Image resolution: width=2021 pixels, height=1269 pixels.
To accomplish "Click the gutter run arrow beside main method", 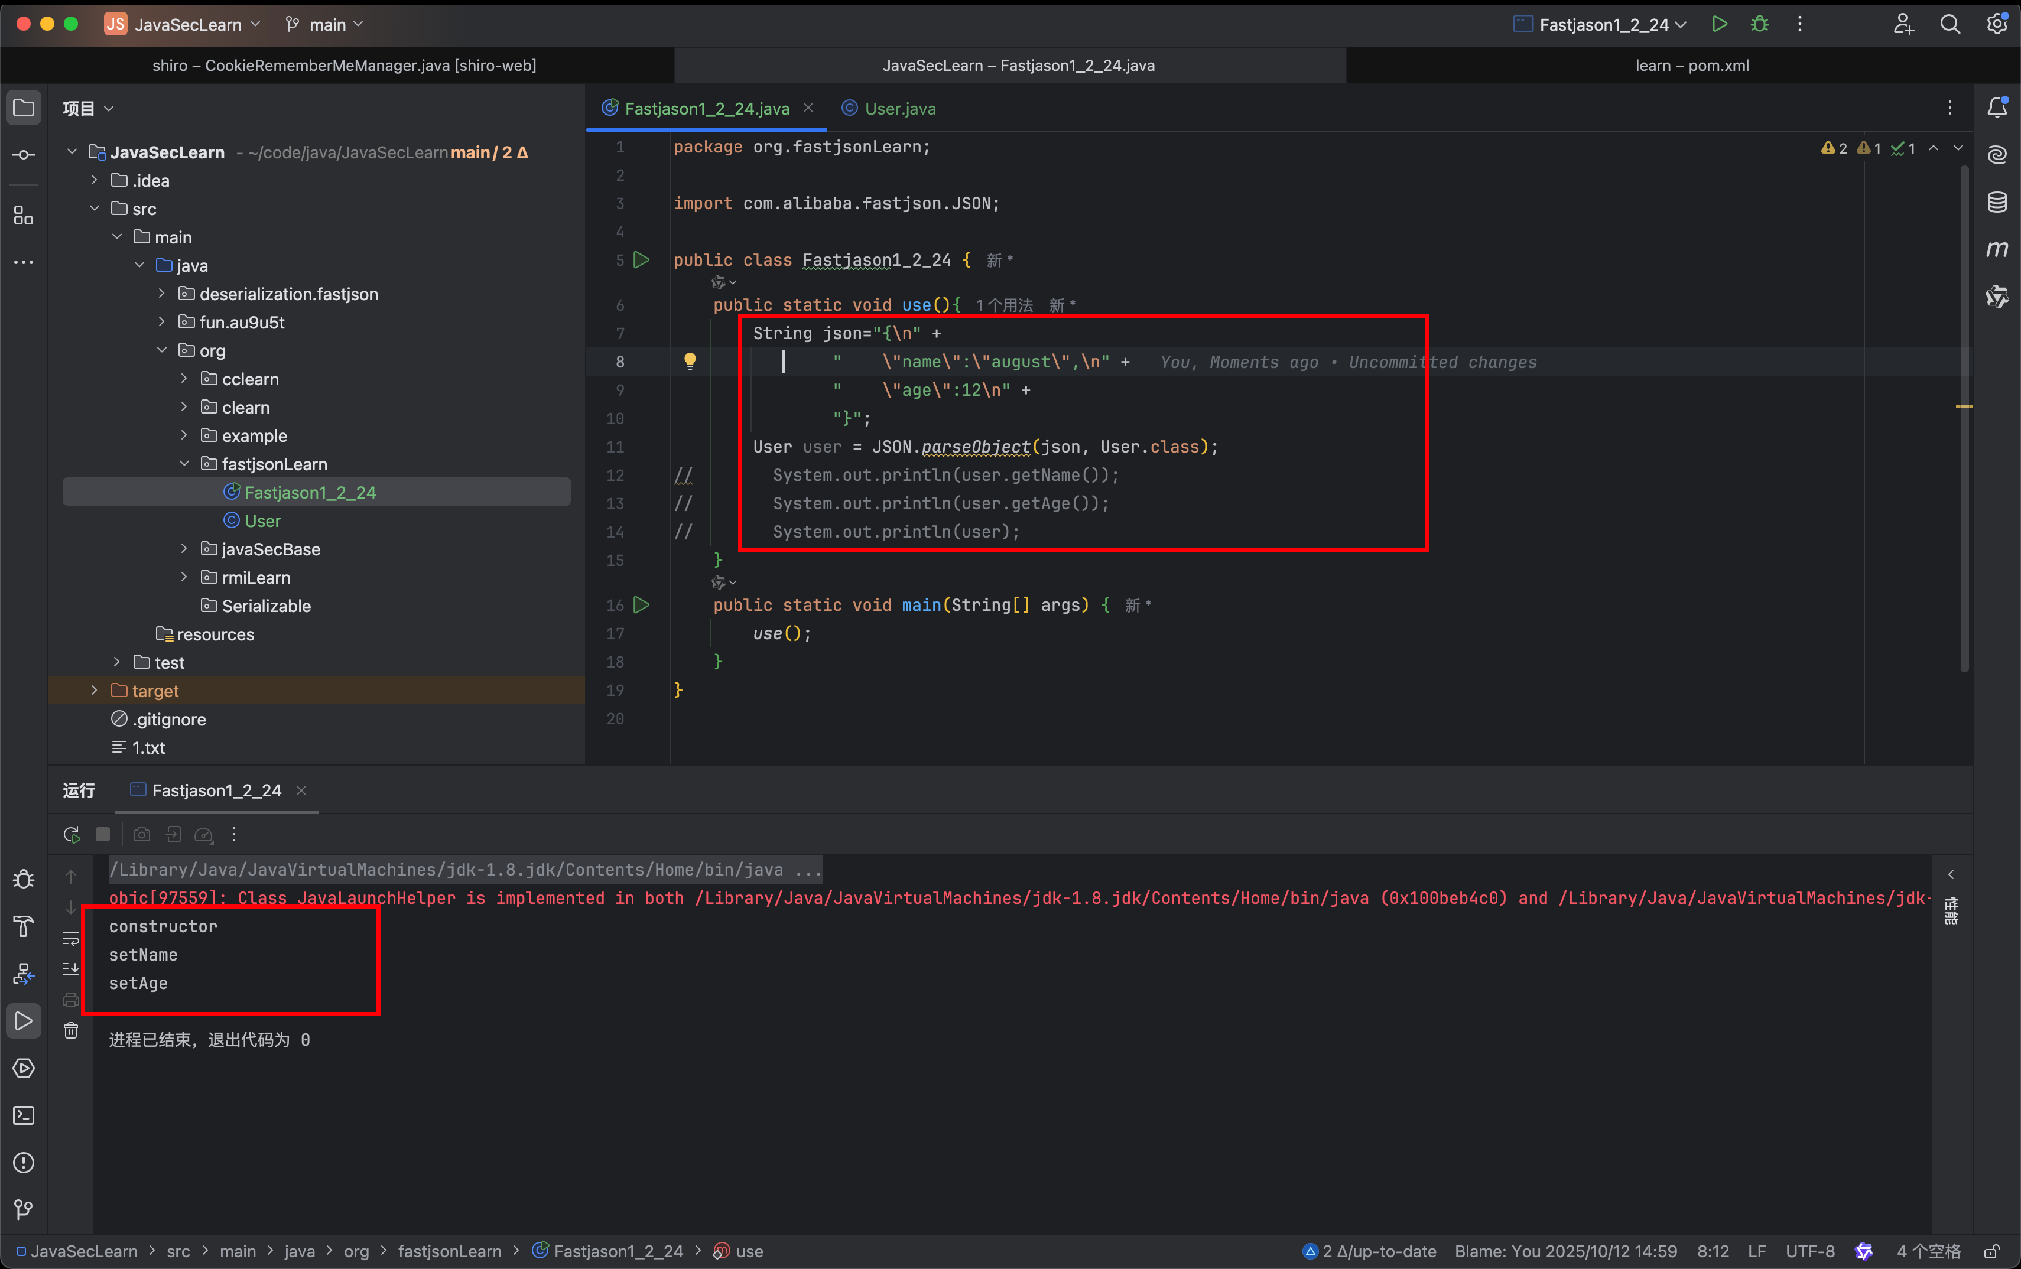I will (641, 605).
